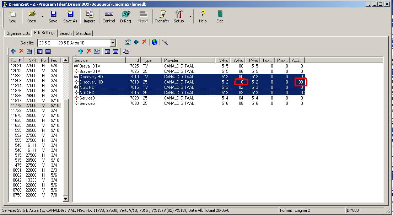Switch transponder list to lines view icon
393x215 pixels.
(x=48, y=52)
